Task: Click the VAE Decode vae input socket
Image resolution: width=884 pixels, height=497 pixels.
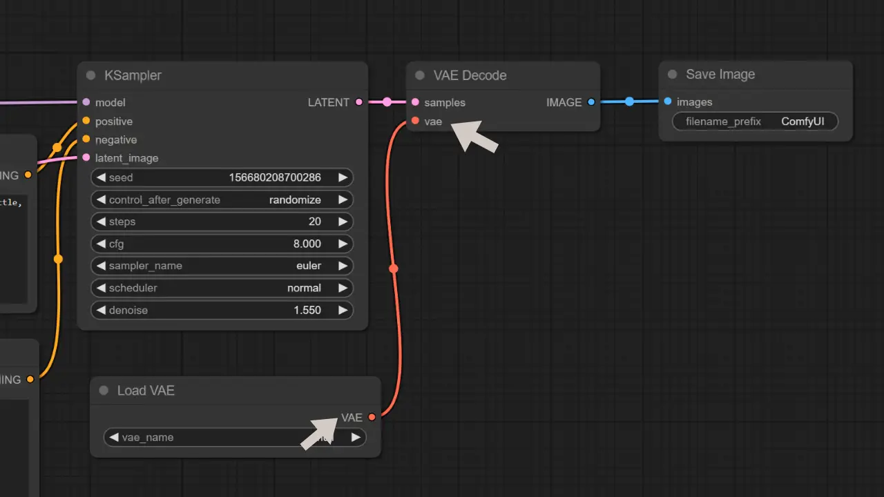Action: (415, 121)
